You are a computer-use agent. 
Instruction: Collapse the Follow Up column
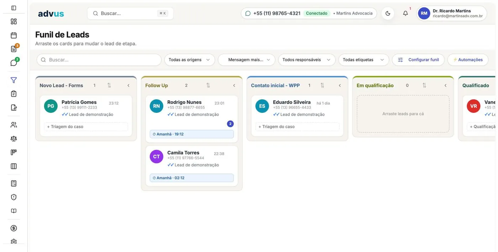pyautogui.click(x=234, y=86)
